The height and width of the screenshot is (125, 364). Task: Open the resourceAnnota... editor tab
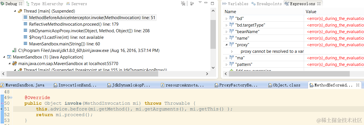tap(183, 85)
